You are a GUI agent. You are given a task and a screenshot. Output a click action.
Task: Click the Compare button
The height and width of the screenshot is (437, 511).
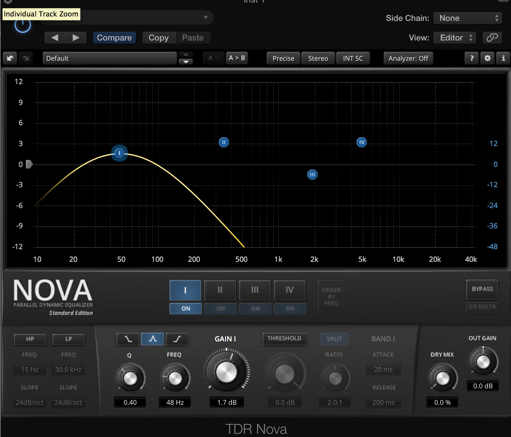click(x=114, y=38)
